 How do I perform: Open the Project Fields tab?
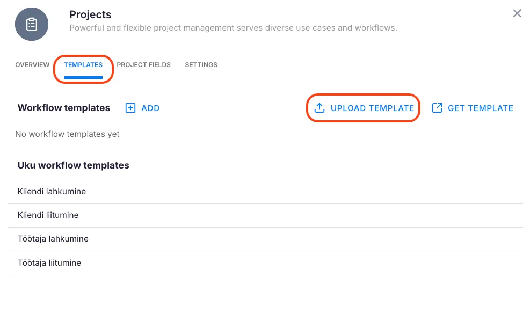coord(143,65)
